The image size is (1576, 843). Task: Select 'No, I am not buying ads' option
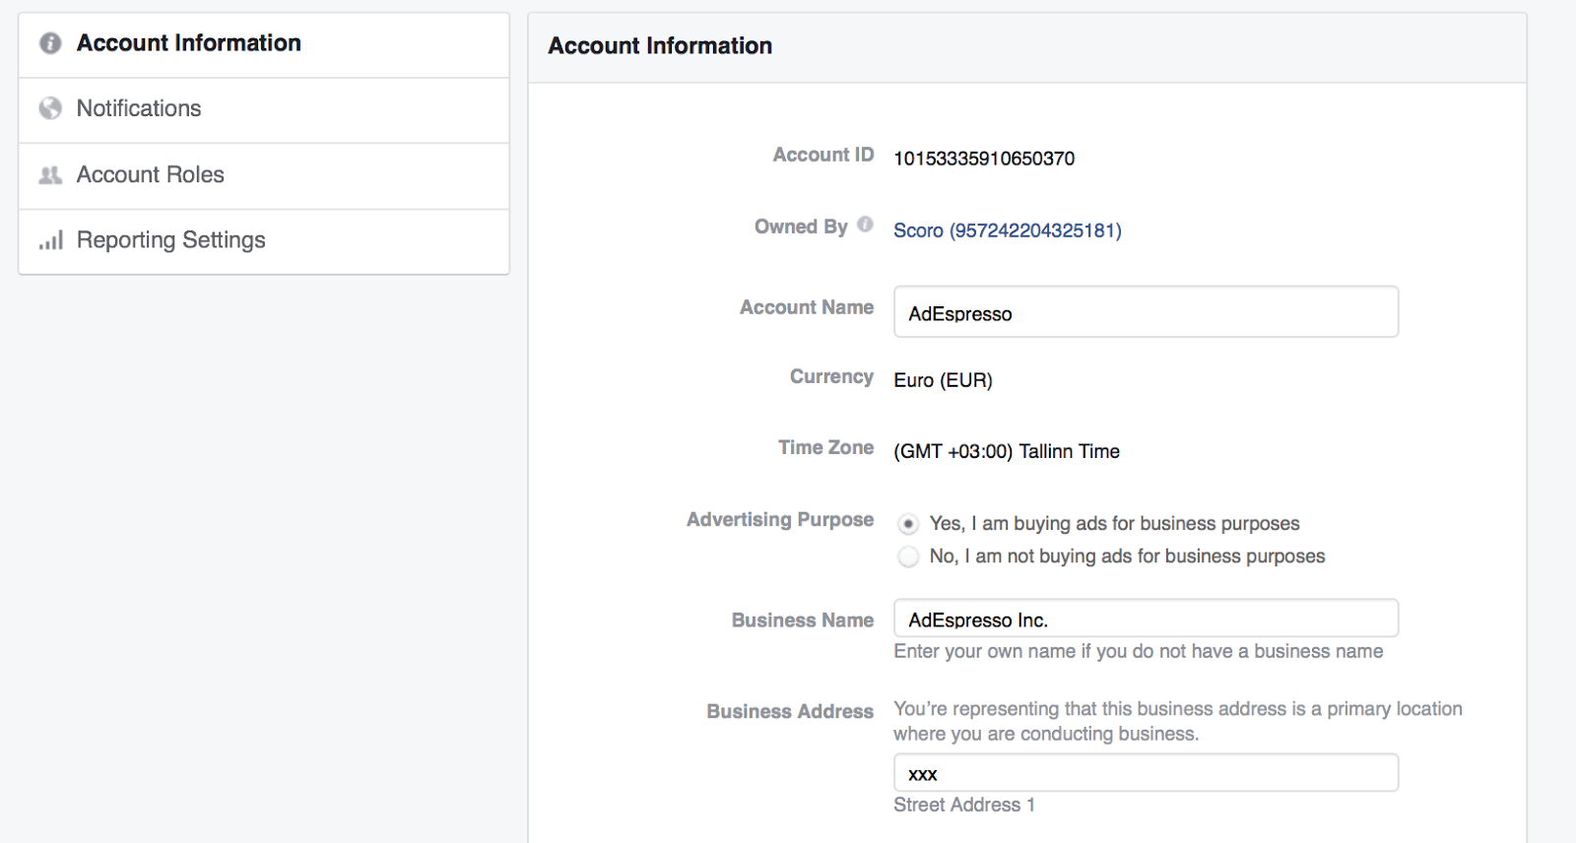(908, 556)
